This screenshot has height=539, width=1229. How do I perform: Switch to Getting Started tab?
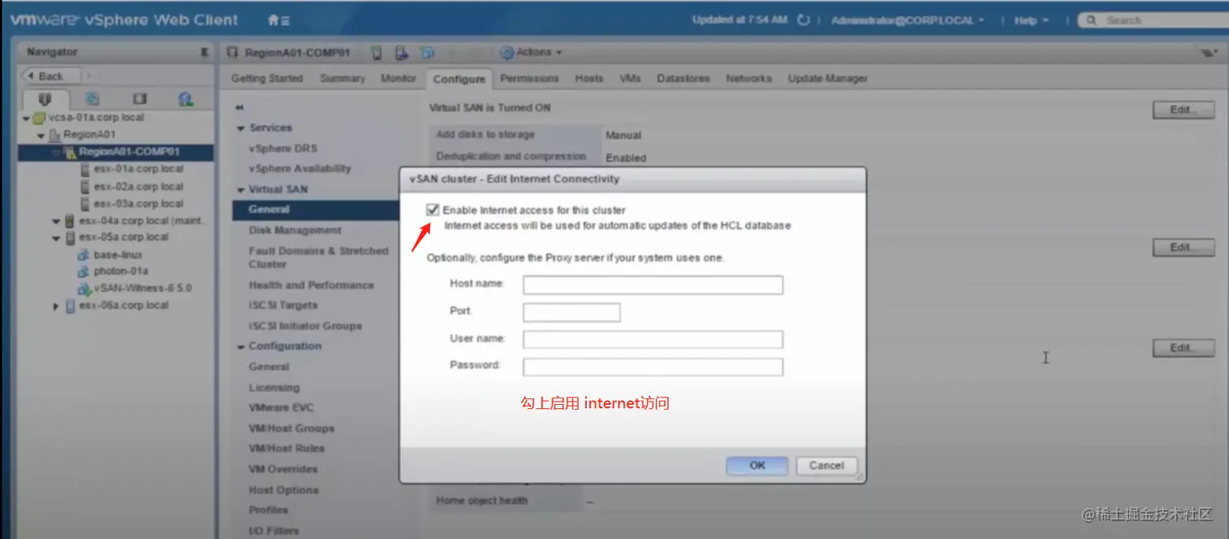(267, 79)
